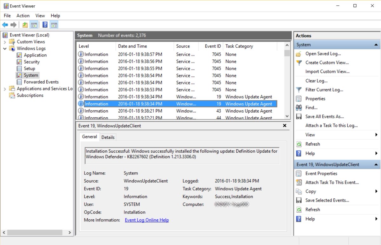Click the Refresh icon under System actions

click(x=299, y=144)
